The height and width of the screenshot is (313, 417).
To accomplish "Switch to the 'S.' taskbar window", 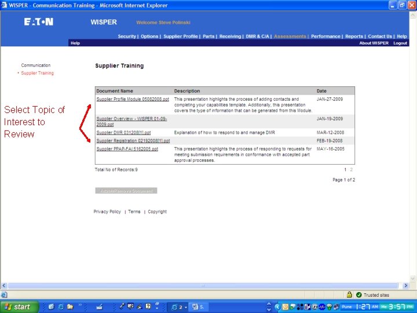I will point(198,307).
